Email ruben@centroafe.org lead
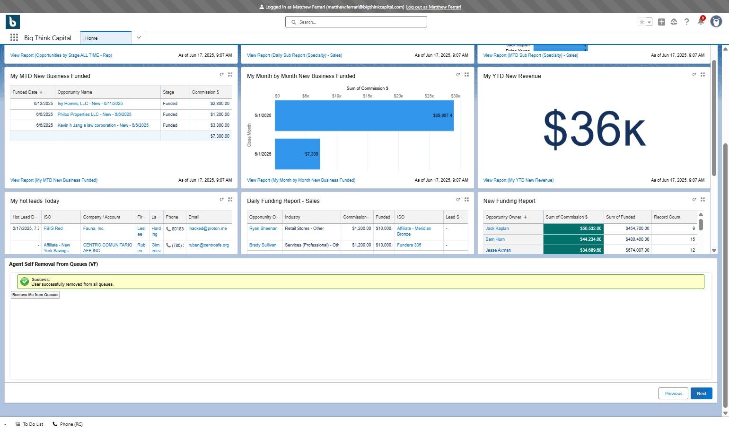Viewport: 729px width, 431px height. click(209, 245)
